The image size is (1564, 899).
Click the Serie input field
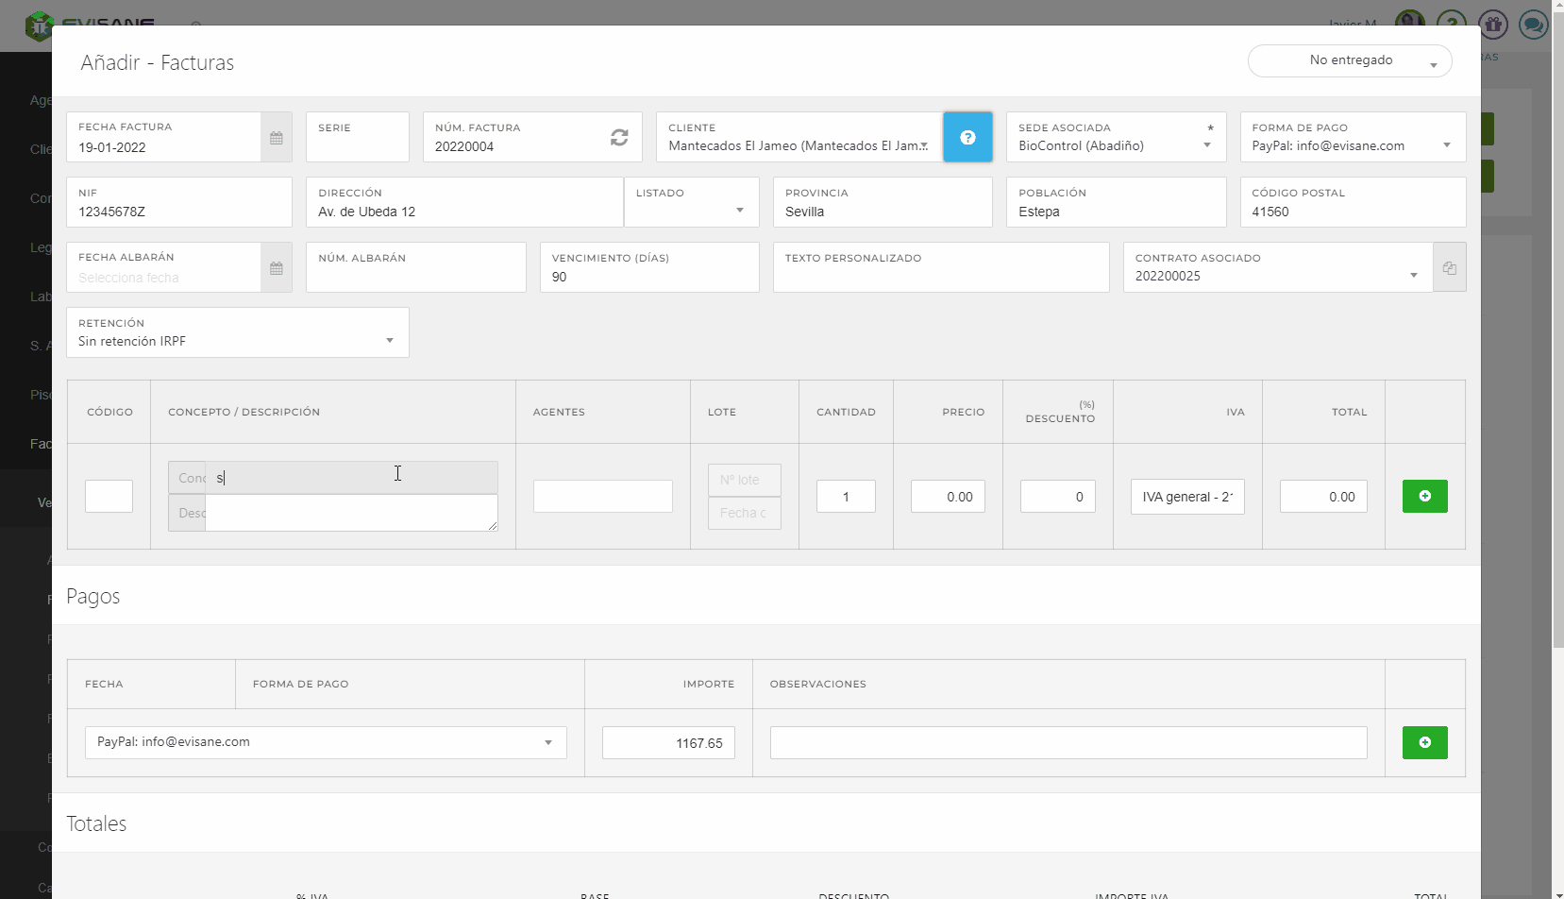click(x=357, y=146)
